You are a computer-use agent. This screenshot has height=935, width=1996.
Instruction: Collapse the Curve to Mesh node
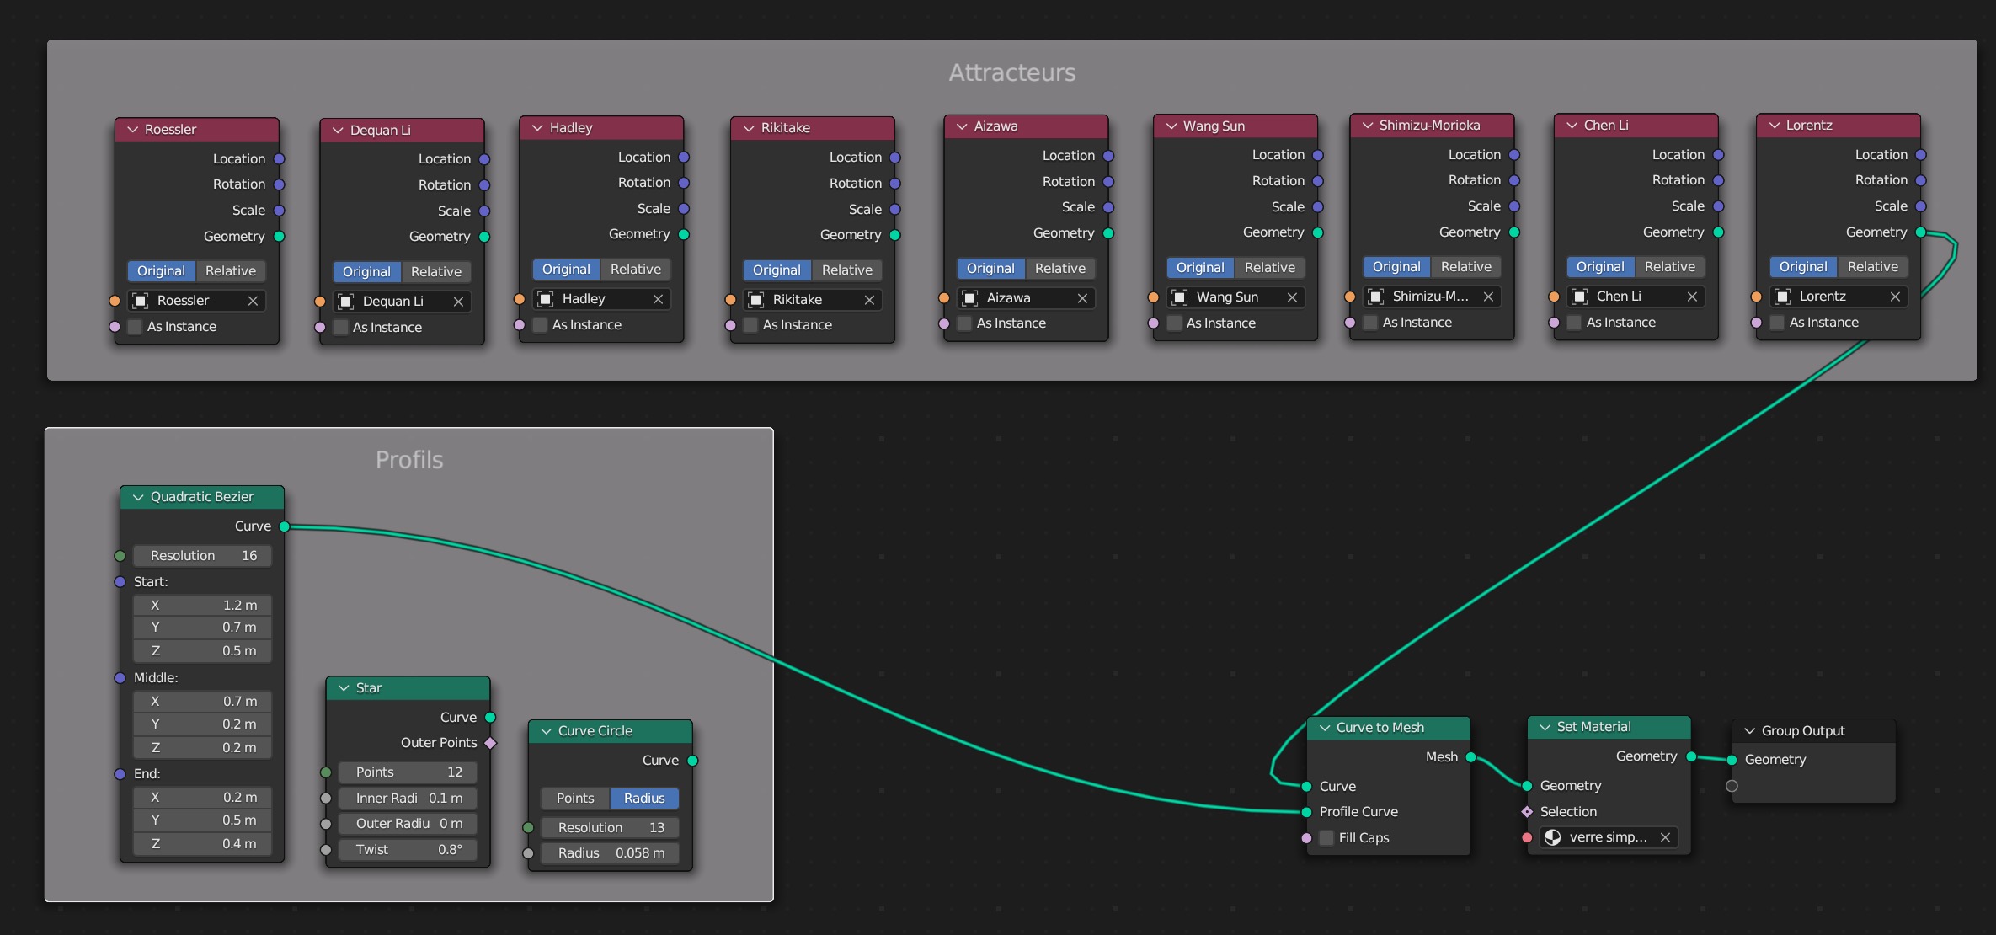pyautogui.click(x=1325, y=728)
